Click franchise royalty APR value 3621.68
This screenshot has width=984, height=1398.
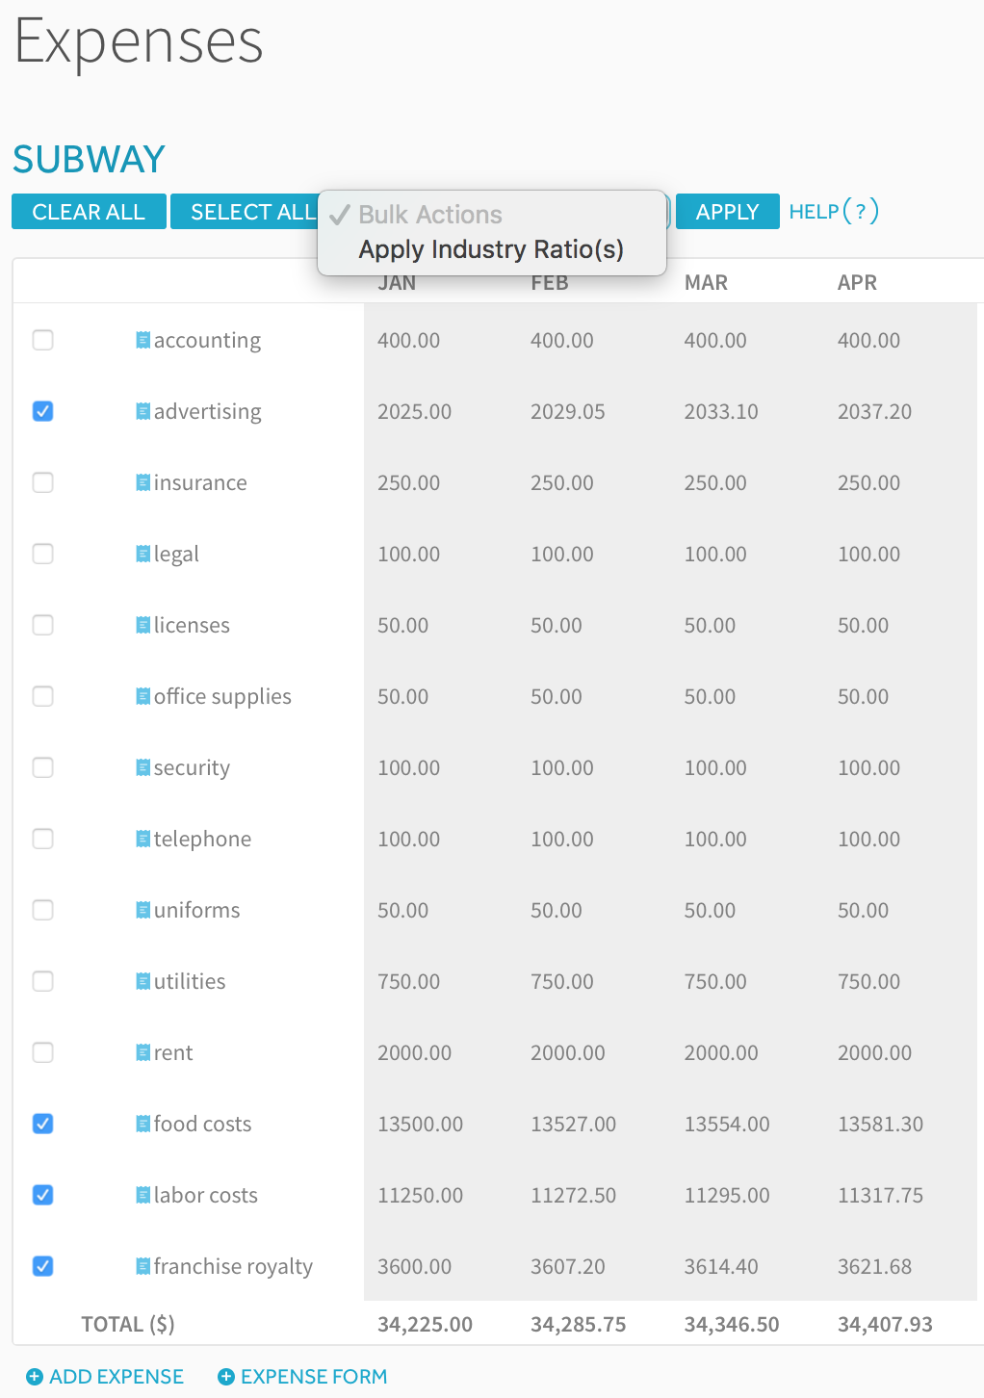coord(874,1266)
